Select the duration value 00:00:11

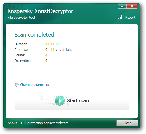(x=52, y=44)
